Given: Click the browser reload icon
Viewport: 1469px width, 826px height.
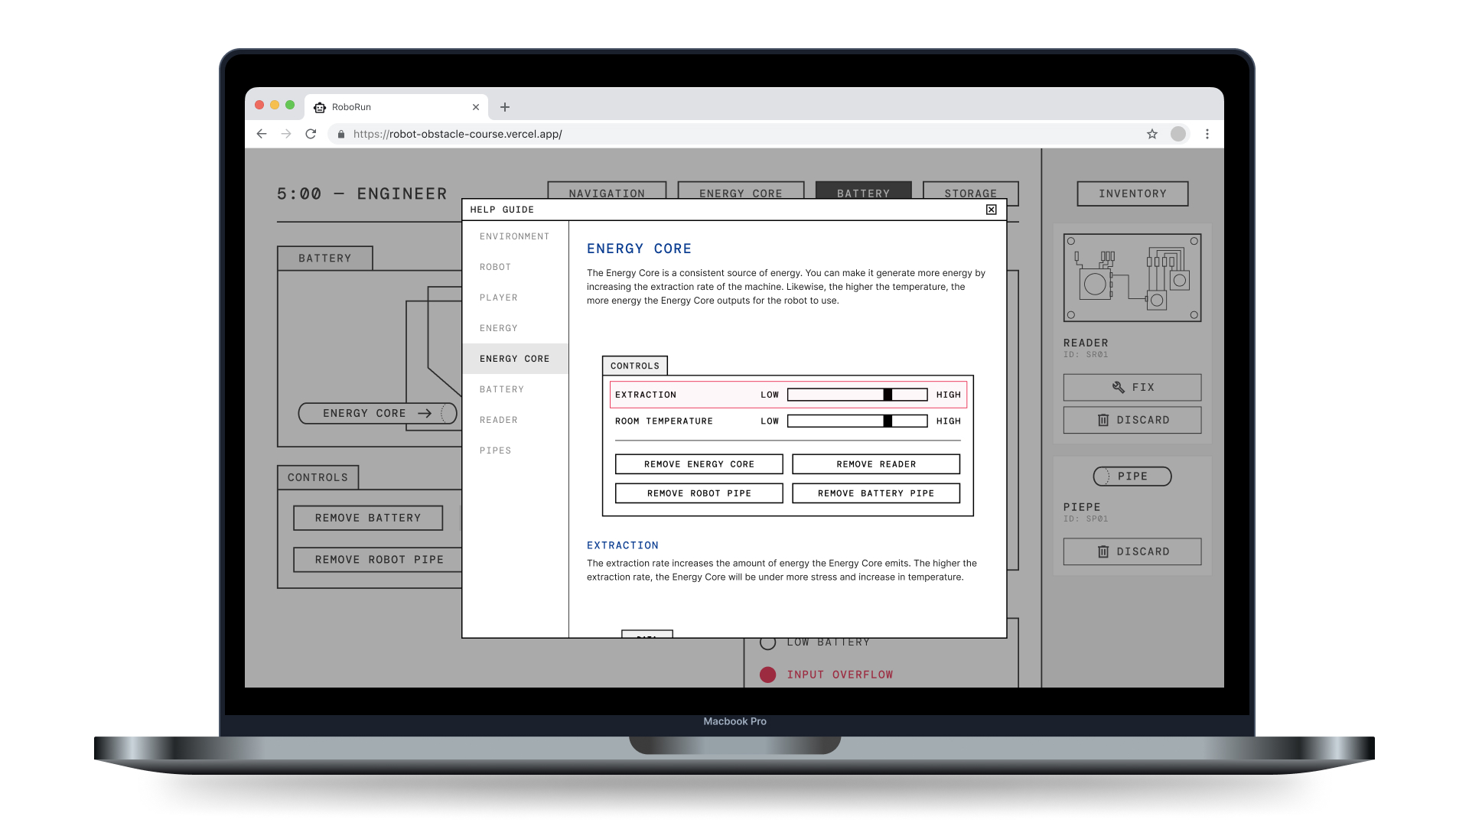Looking at the screenshot, I should tap(311, 134).
